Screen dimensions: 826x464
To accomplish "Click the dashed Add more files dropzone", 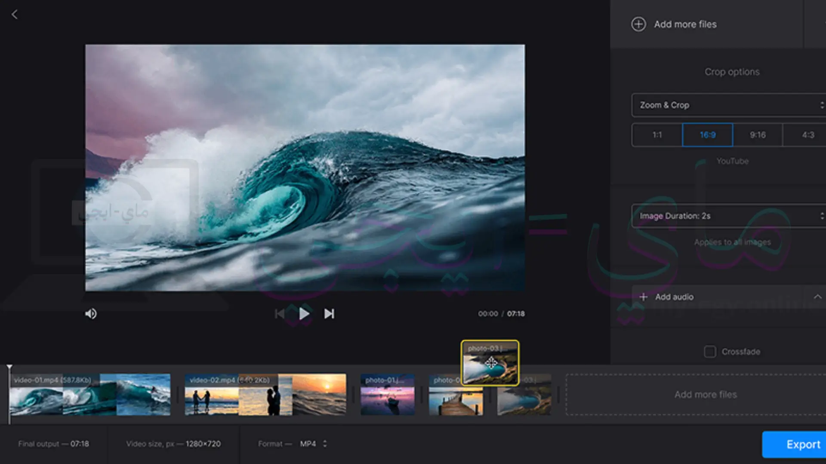I will coord(696,394).
